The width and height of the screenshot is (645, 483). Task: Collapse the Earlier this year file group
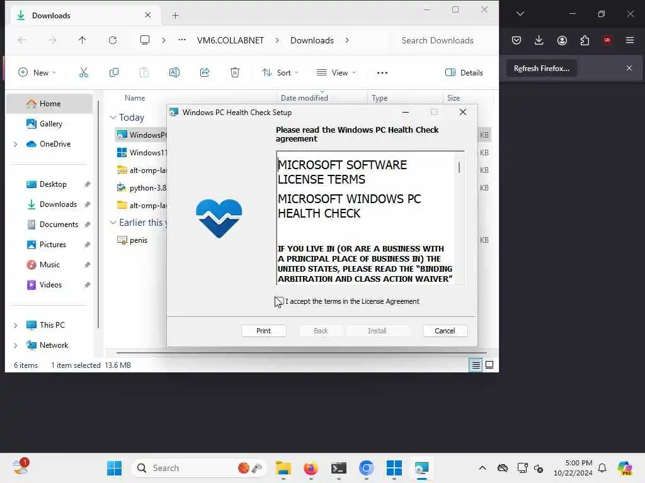(x=113, y=223)
